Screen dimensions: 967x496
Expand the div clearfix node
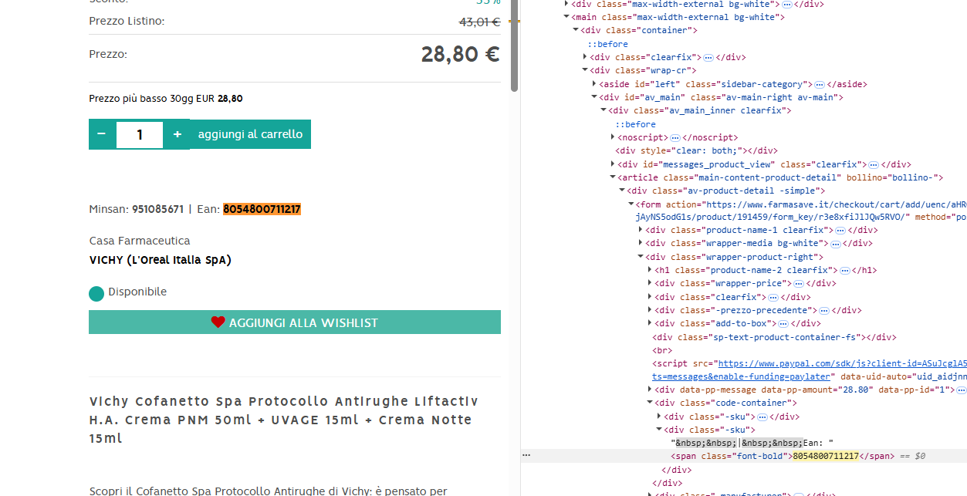click(585, 57)
